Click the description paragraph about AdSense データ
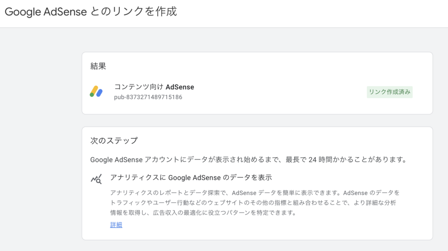The width and height of the screenshot is (448, 251). (x=255, y=203)
